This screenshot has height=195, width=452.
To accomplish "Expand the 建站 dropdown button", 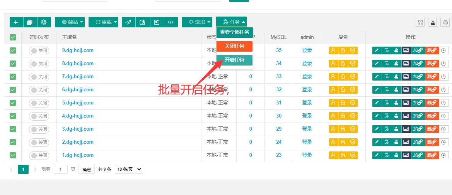I will (x=70, y=22).
